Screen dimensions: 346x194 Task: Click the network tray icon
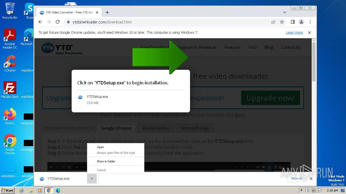pyautogui.click(x=314, y=190)
